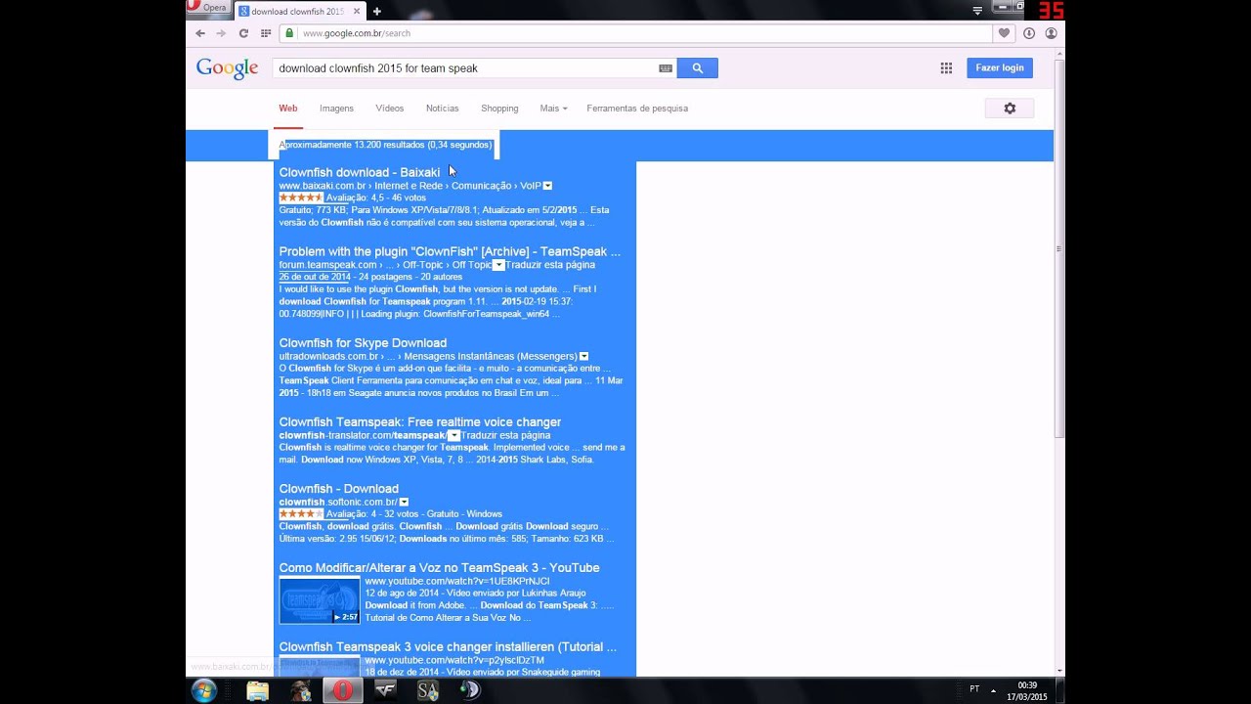Show hidden system tray icons
The width and height of the screenshot is (1251, 704).
995,690
